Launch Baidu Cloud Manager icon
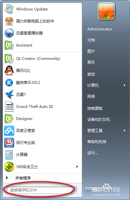The height and width of the screenshot is (200, 130). (x=9, y=131)
